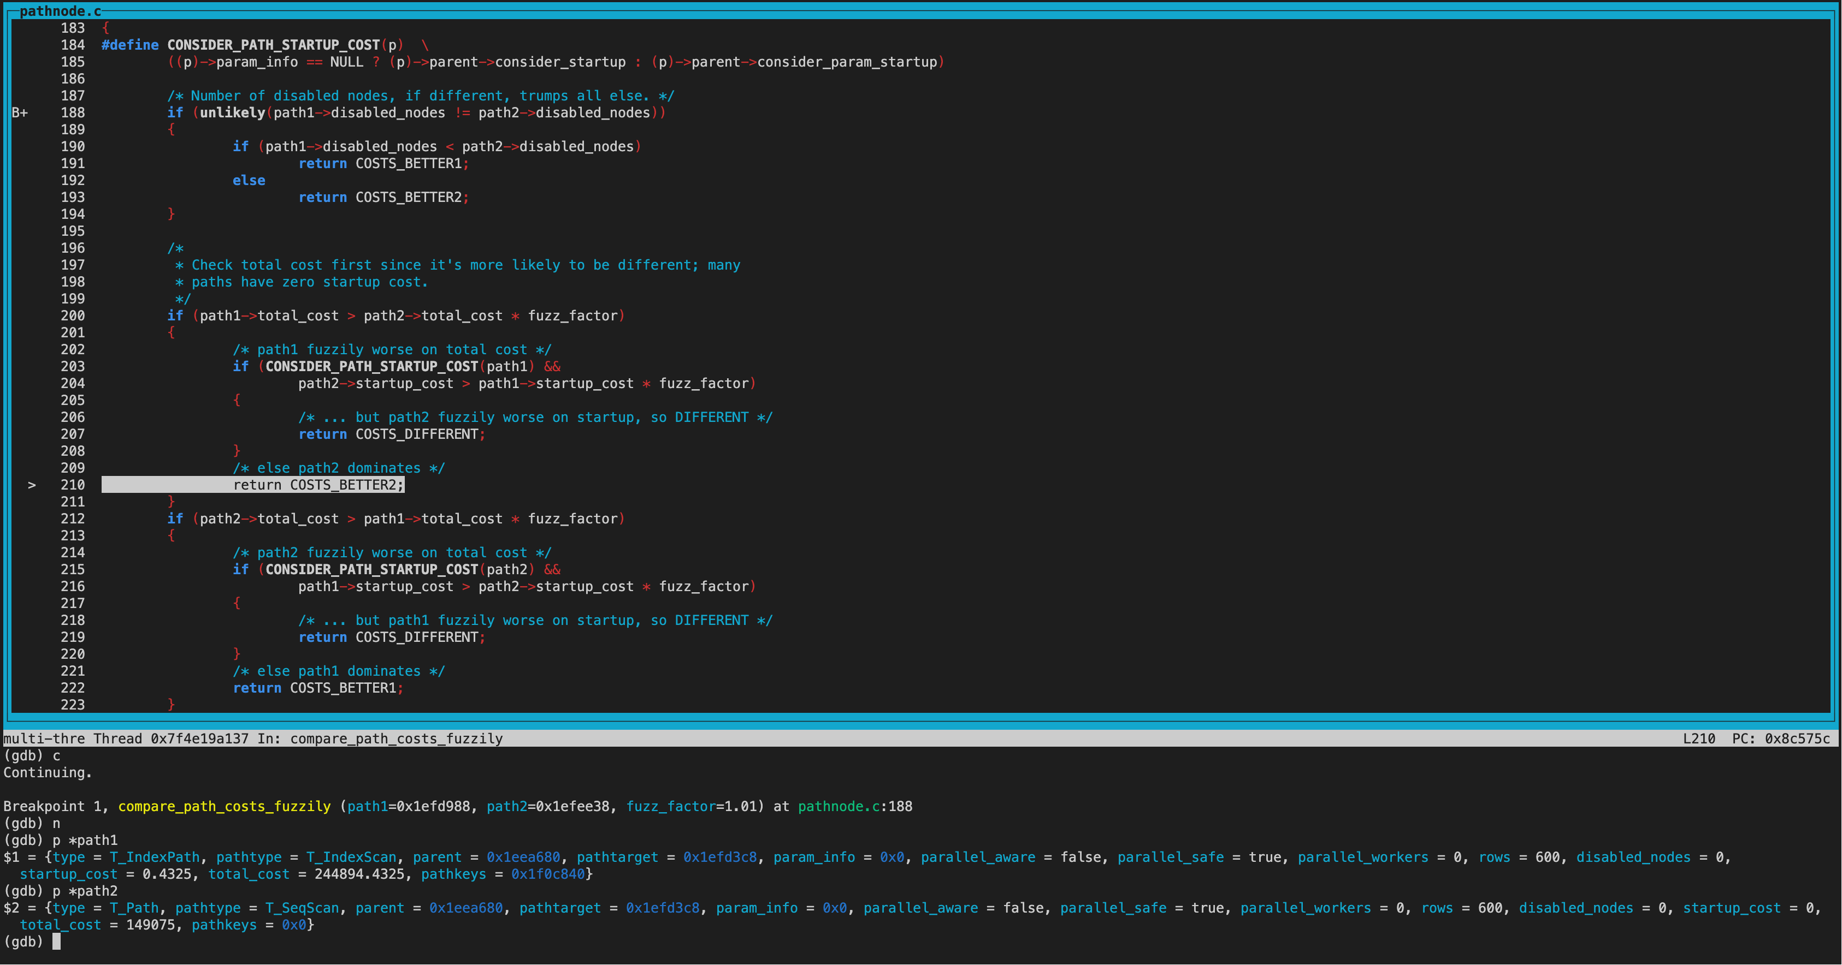1842x965 pixels.
Task: Click the 'p *path2' command in history
Action: [x=84, y=891]
